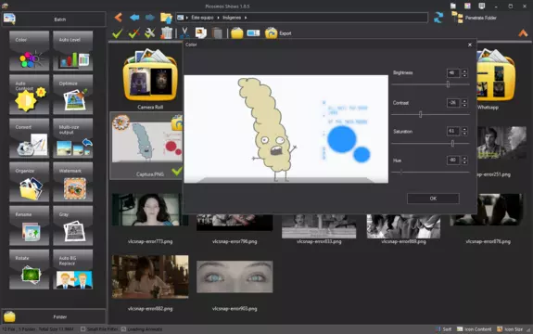Toggle the Loading Animate checkbox
Image resolution: width=533 pixels, height=334 pixels.
tap(123, 329)
